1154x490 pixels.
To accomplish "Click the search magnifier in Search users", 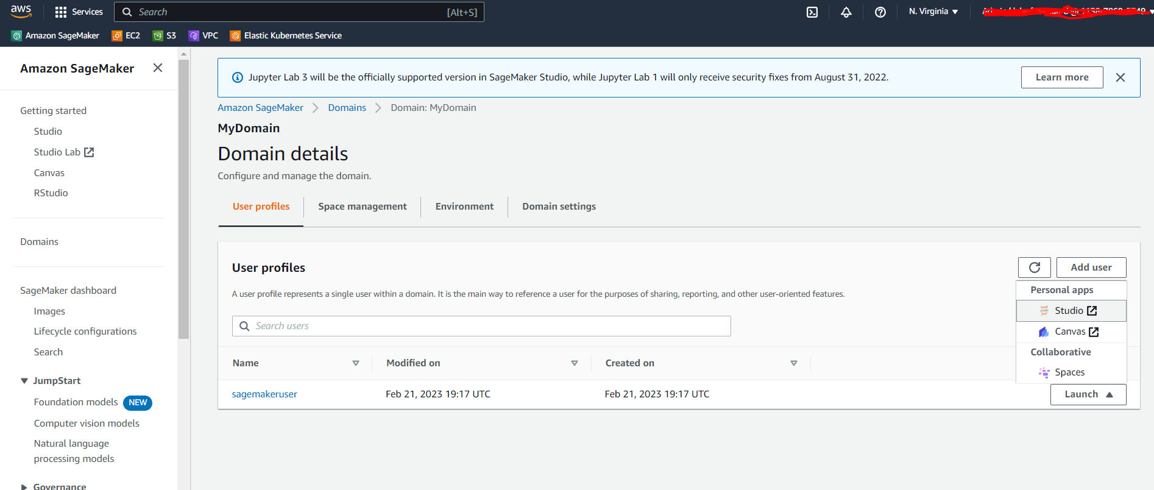I will [244, 326].
